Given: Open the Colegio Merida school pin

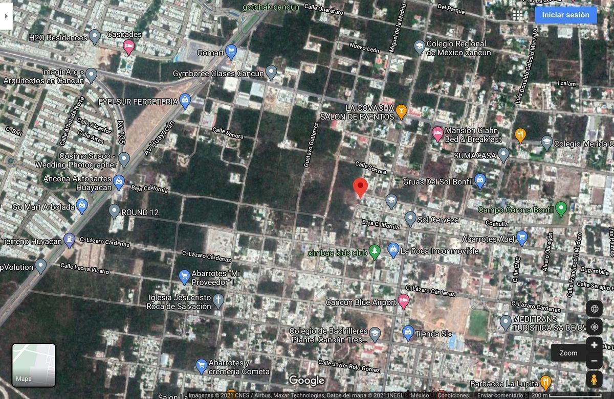Looking at the screenshot, I should [546, 143].
